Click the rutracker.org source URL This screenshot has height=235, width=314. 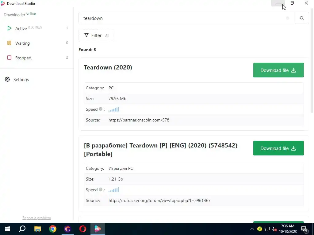coord(159,201)
